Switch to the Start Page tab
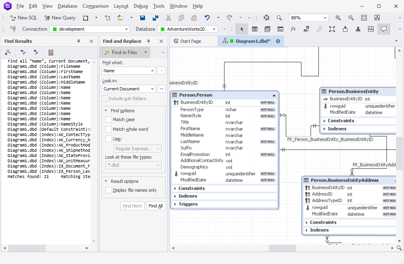Viewport: 404px width, 264px height. [194, 41]
